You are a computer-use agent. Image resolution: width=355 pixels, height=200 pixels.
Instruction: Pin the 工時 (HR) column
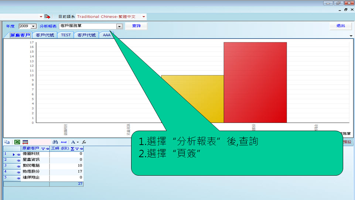(x=81, y=148)
